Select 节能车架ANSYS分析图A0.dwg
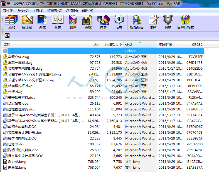This screenshot has width=219, height=172. click(x=31, y=80)
